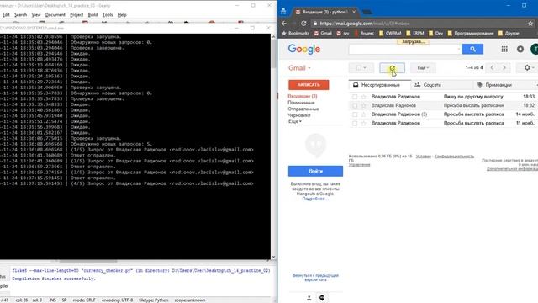The width and height of the screenshot is (538, 303).
Task: Open Google account notifications icon
Action: pyautogui.click(x=520, y=49)
